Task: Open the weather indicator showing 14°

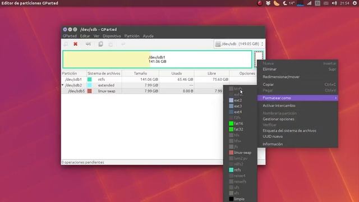Action: (289, 3)
